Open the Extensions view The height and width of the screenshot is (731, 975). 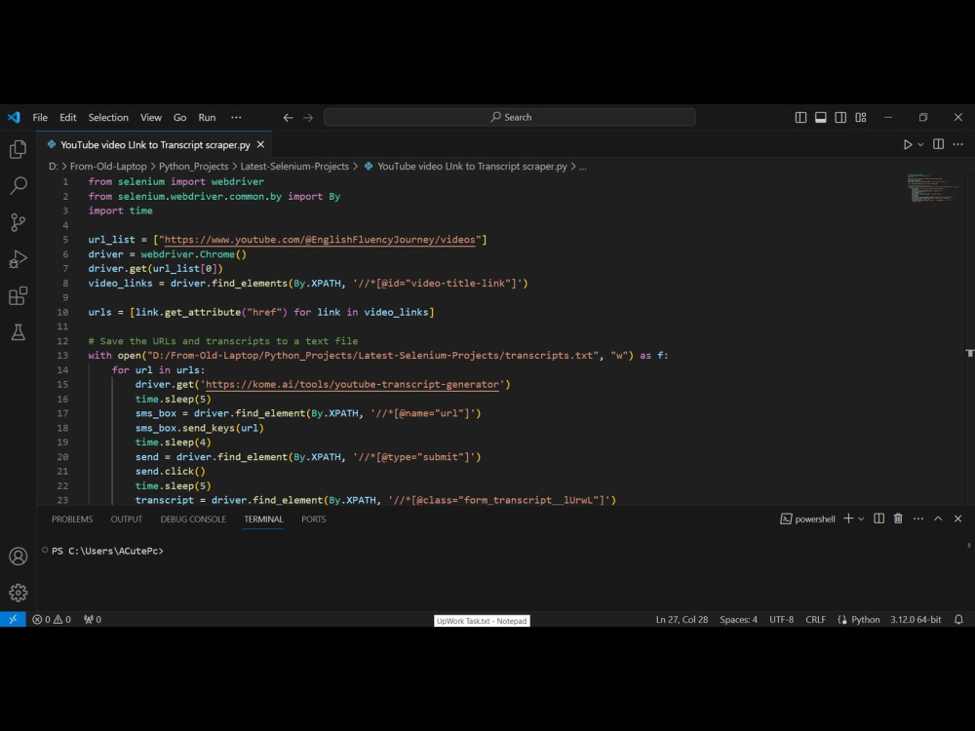coord(18,295)
